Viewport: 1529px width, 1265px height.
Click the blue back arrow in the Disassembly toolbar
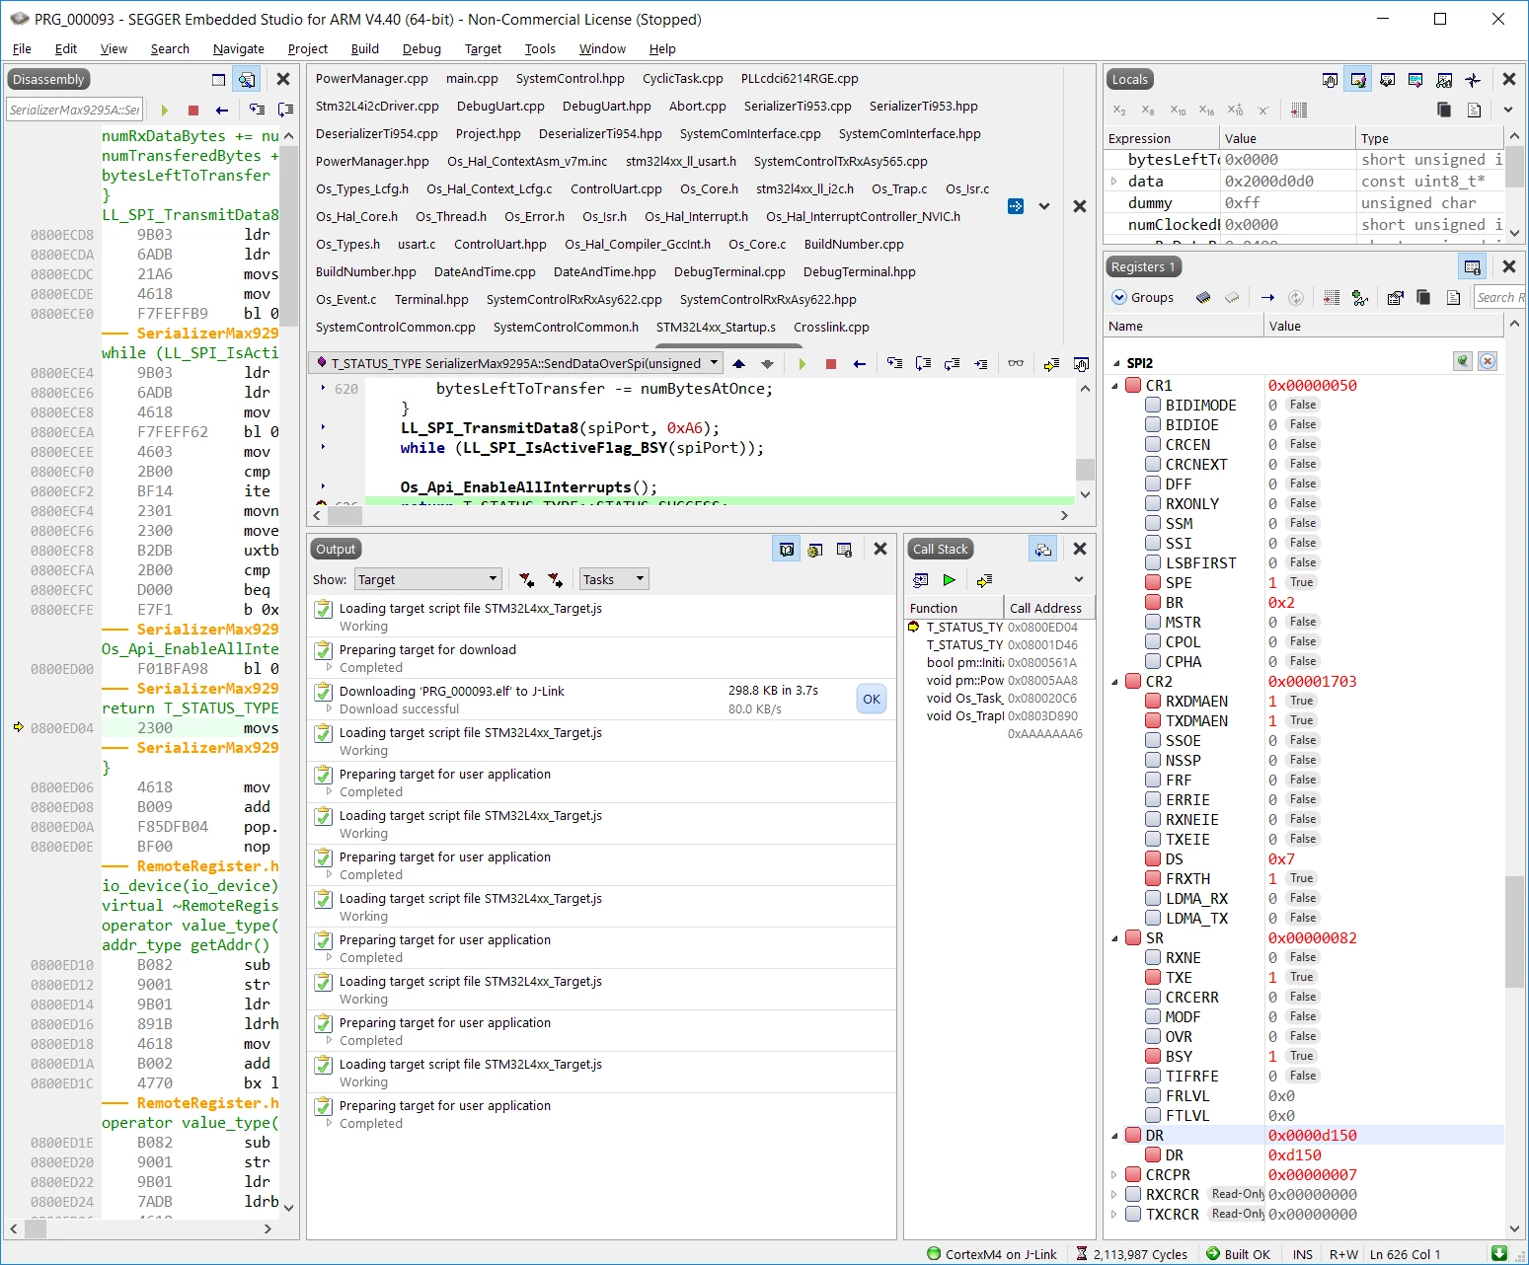(x=222, y=111)
